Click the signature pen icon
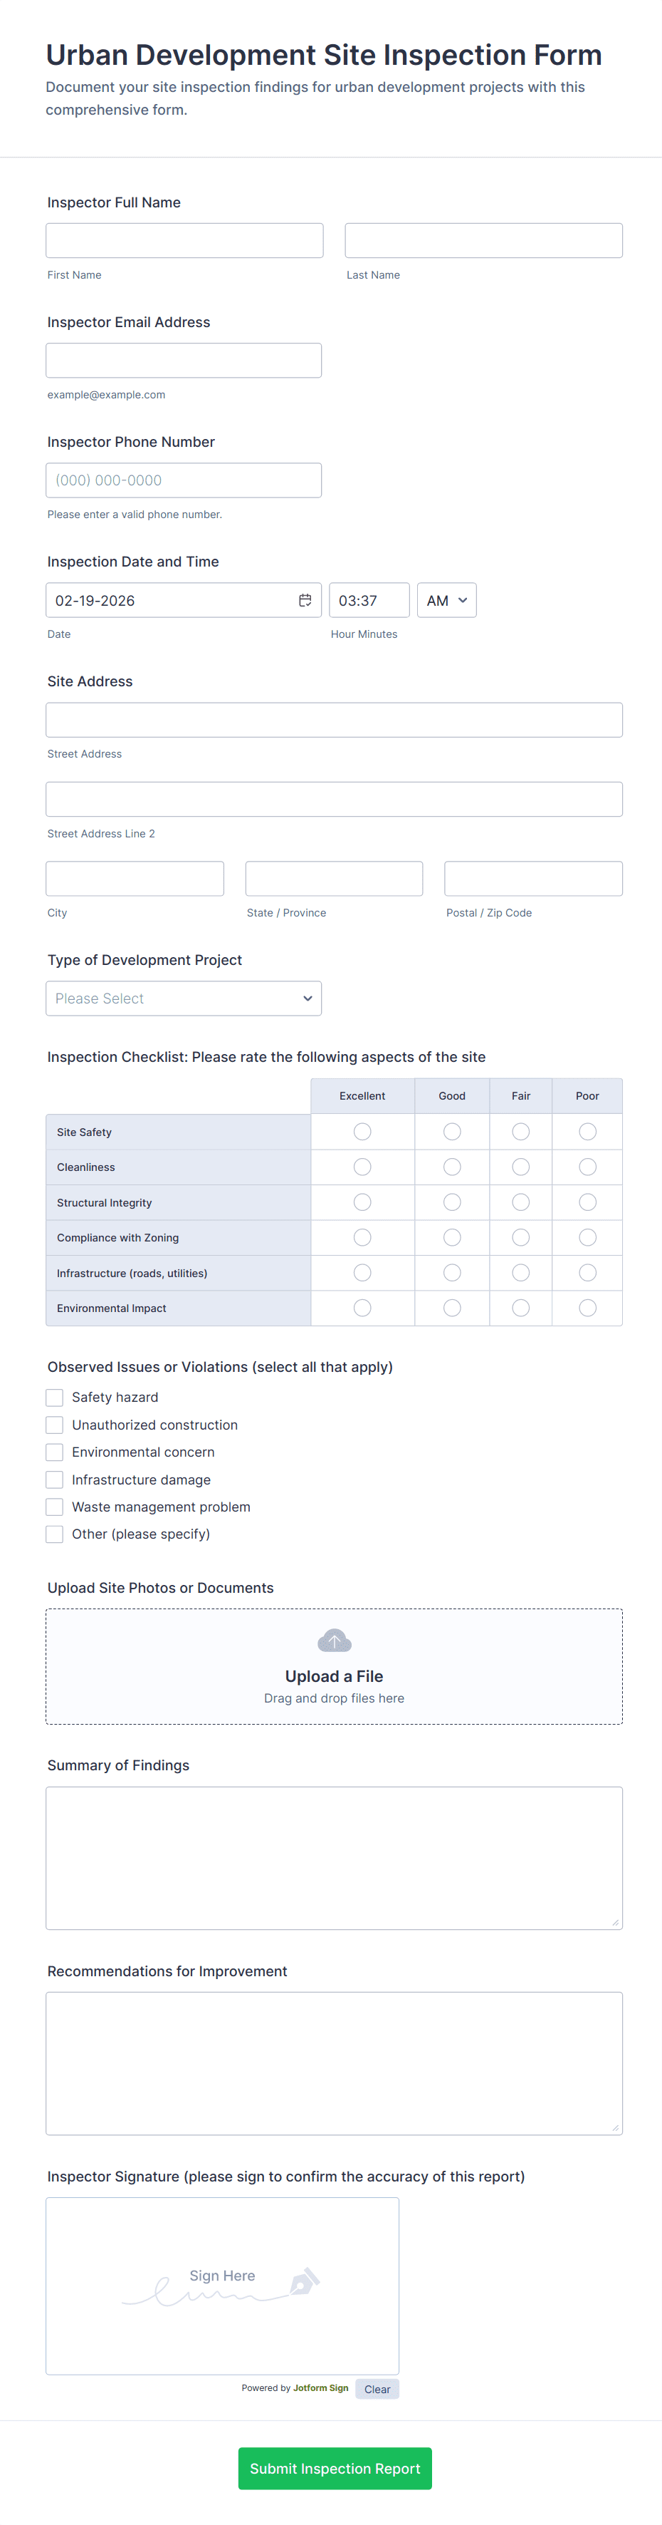This screenshot has height=2525, width=662. tap(303, 2282)
